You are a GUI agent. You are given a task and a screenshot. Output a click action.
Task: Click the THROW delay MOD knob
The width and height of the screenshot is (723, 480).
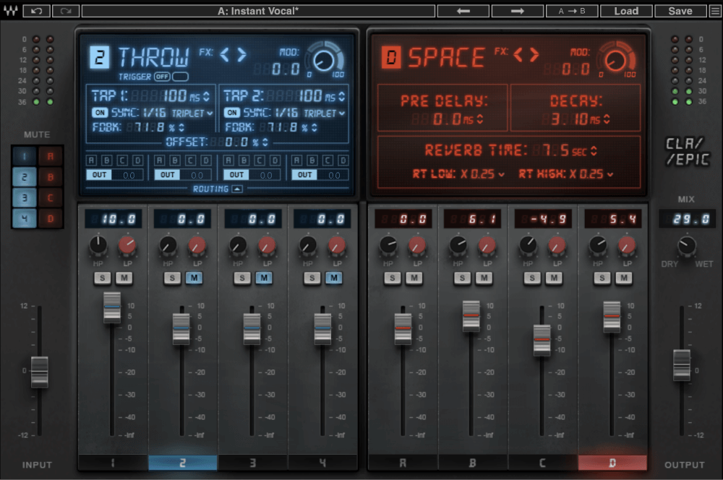click(x=324, y=60)
